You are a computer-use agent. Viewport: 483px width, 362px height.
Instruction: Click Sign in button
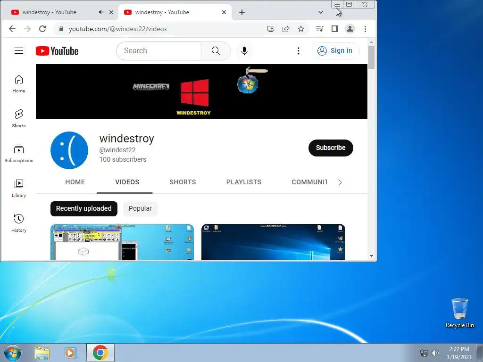point(335,51)
